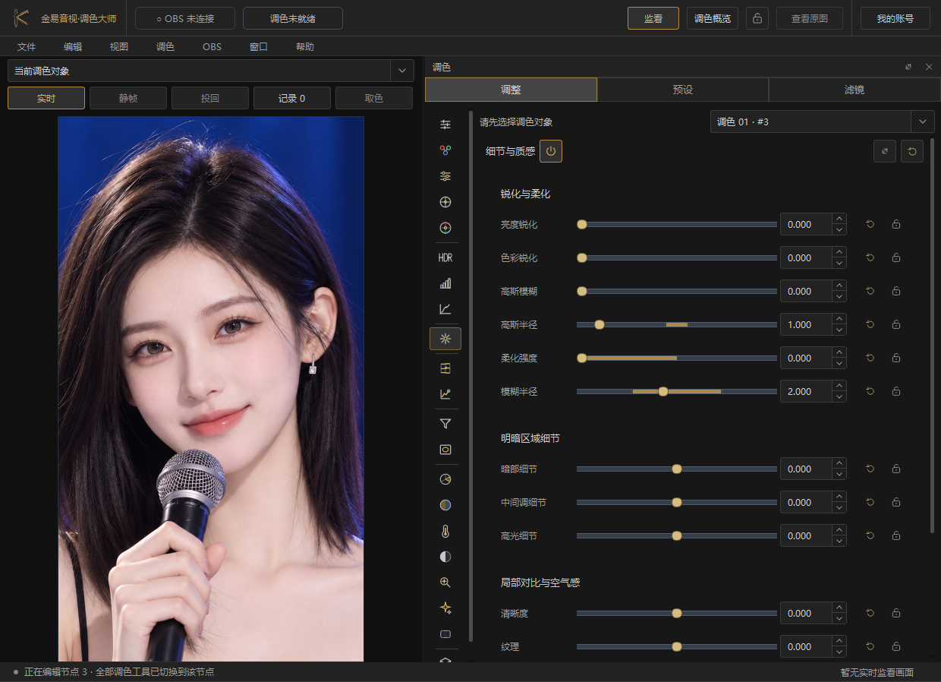Viewport: 941px width, 682px height.
Task: Click the 我的账号 button
Action: (x=895, y=18)
